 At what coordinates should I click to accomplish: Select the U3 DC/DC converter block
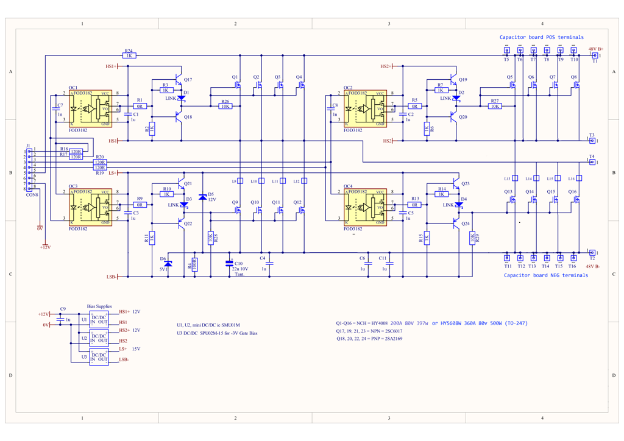coord(99,357)
